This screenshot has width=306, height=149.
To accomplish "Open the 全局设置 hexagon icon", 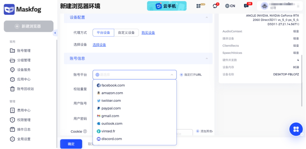I will 12,139.
